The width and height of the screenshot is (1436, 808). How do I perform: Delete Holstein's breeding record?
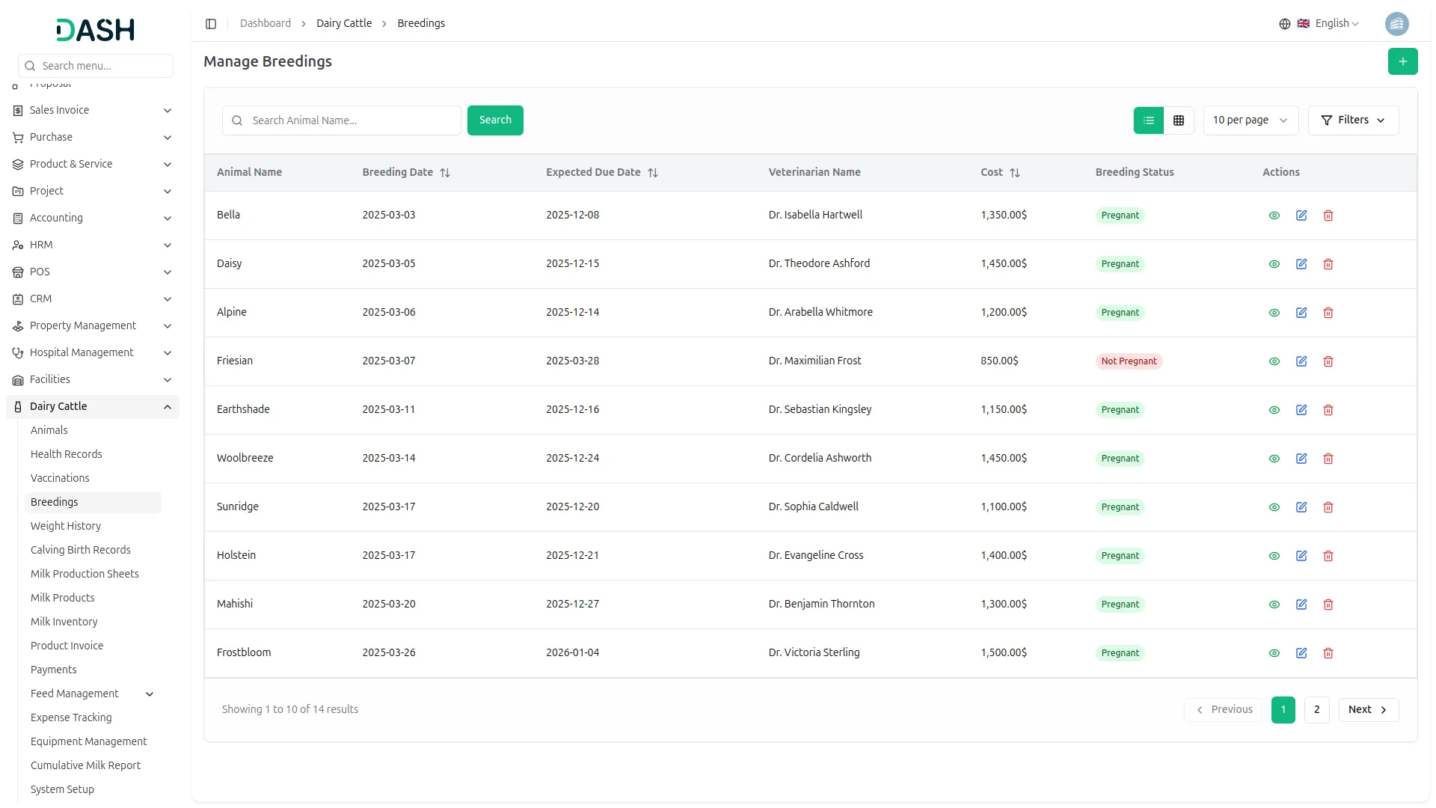[1328, 556]
